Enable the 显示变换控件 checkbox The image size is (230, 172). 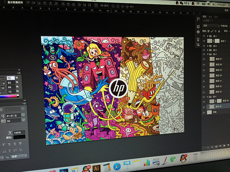click(5, 2)
